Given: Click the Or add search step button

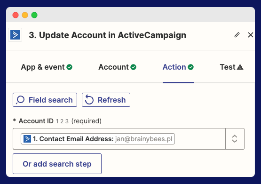Looking at the screenshot, I should (57, 164).
